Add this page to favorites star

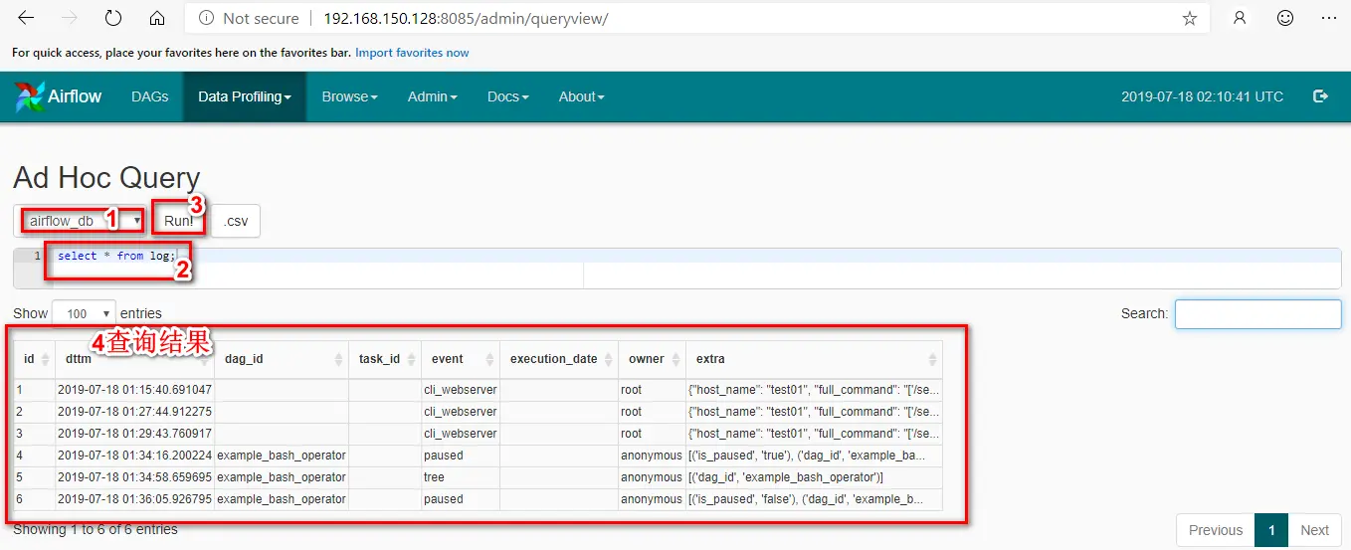click(1190, 18)
